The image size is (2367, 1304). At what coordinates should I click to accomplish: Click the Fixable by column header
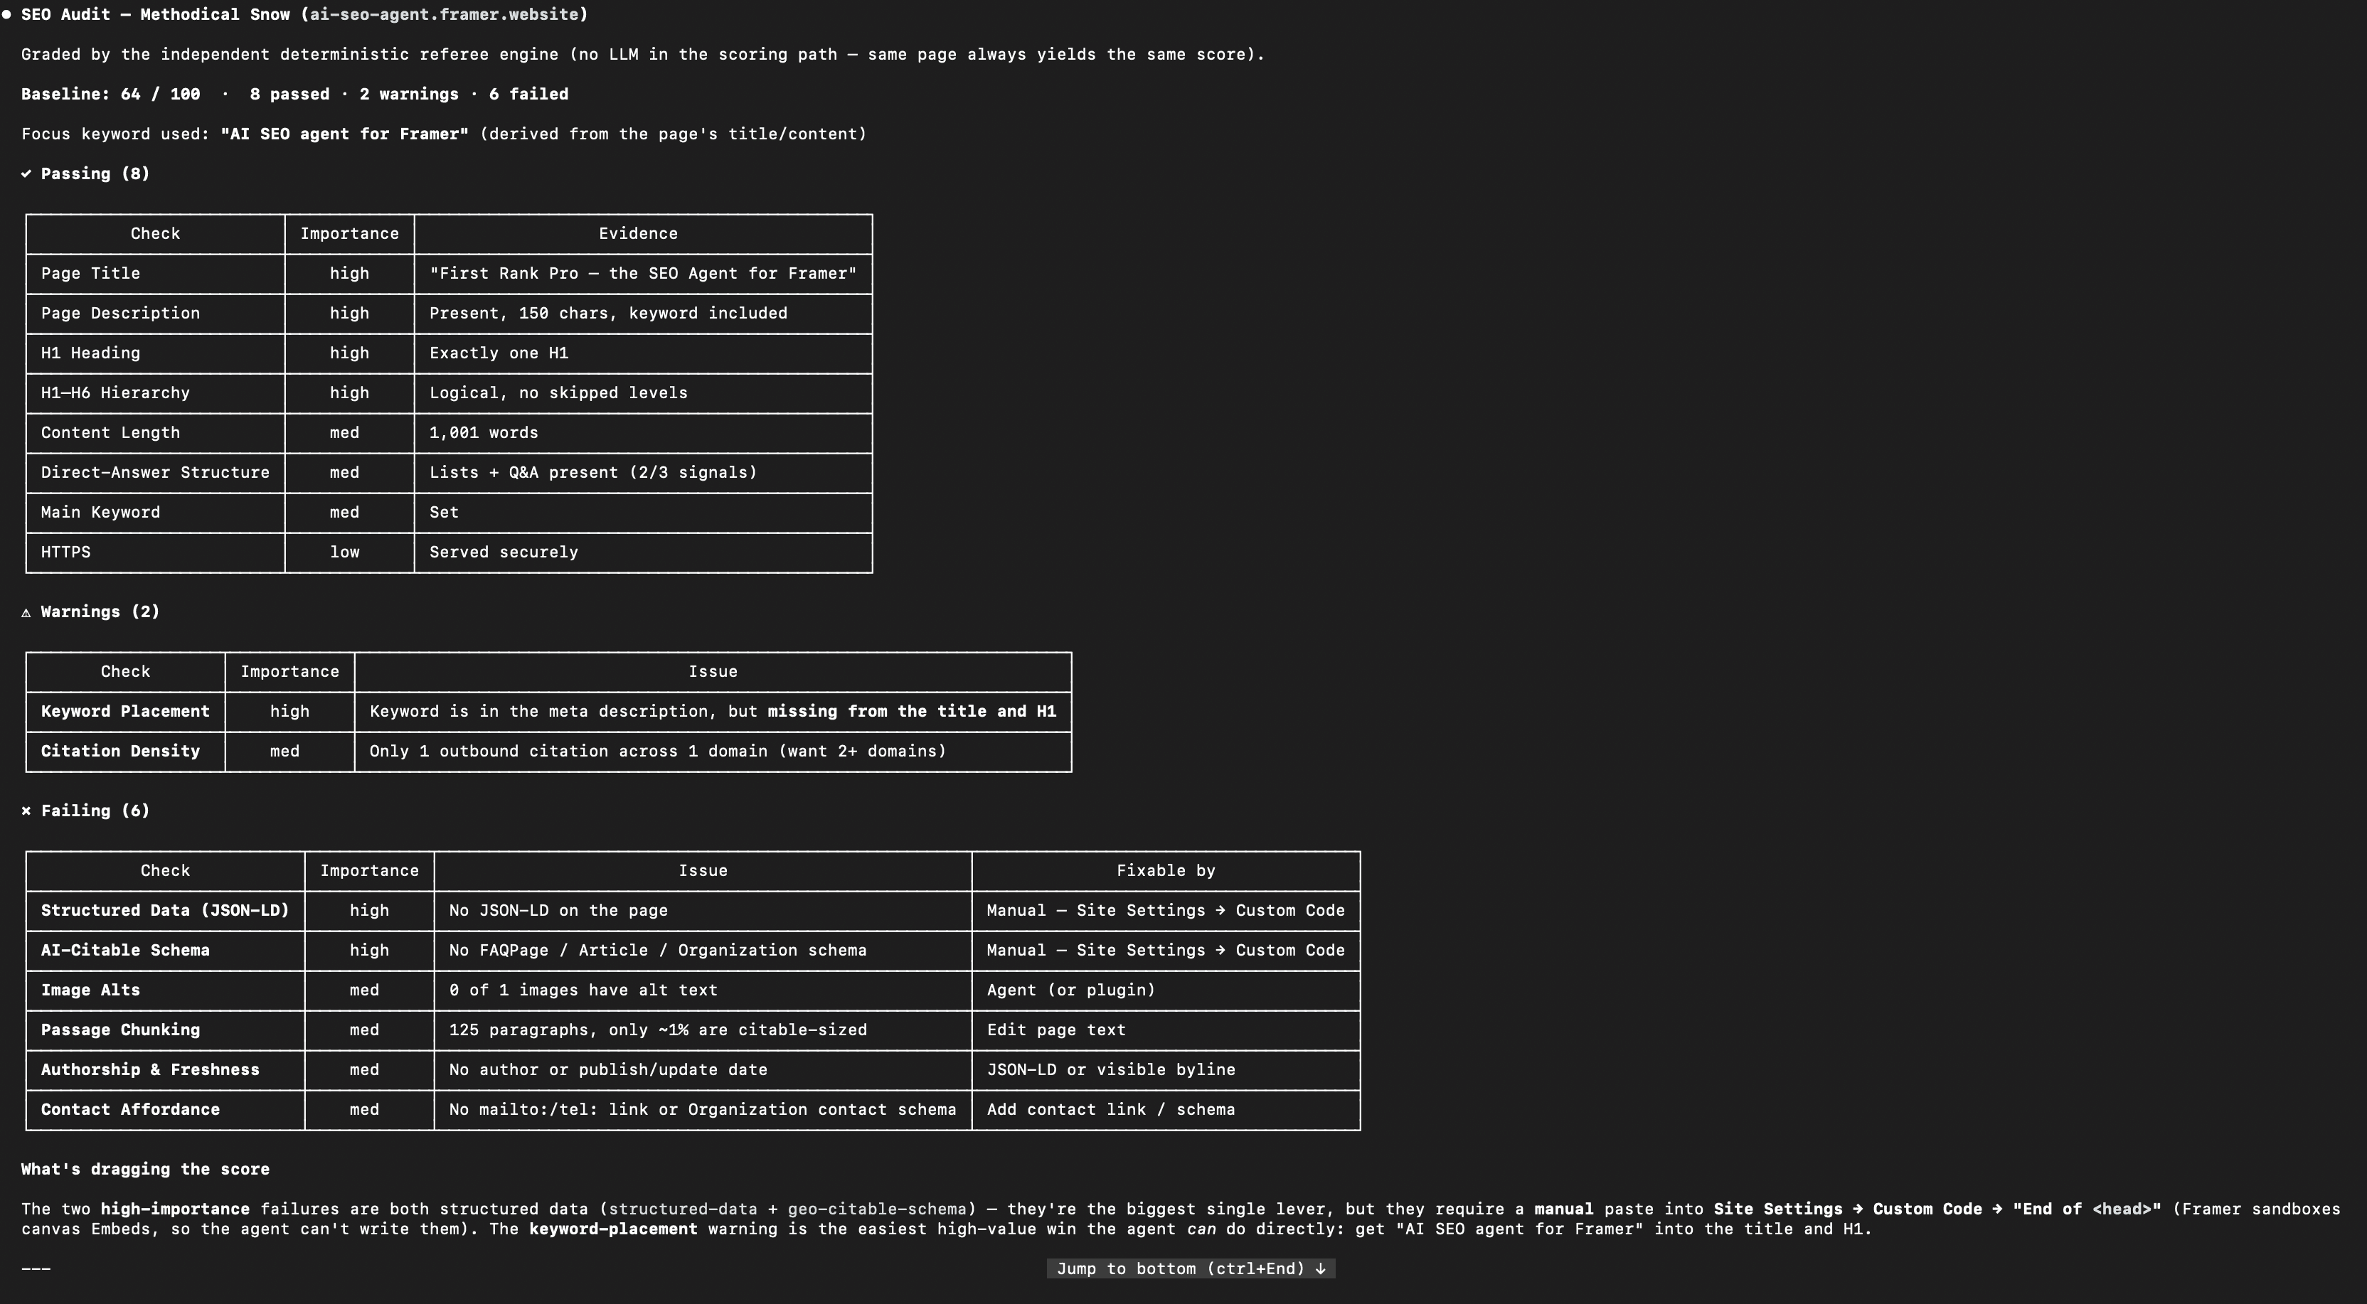(x=1166, y=870)
